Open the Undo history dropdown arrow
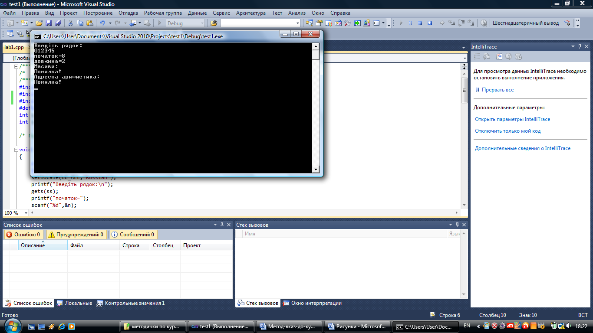Image resolution: width=593 pixels, height=333 pixels. 110,23
